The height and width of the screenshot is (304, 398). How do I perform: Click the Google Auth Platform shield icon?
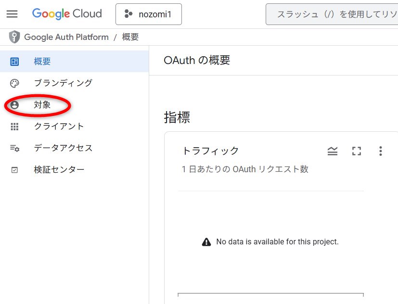click(14, 37)
